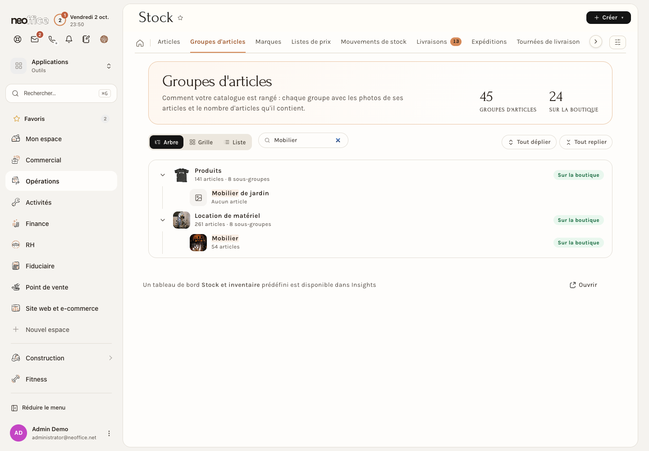The width and height of the screenshot is (649, 451).
Task: Click the Tout déplier button
Action: 529,142
